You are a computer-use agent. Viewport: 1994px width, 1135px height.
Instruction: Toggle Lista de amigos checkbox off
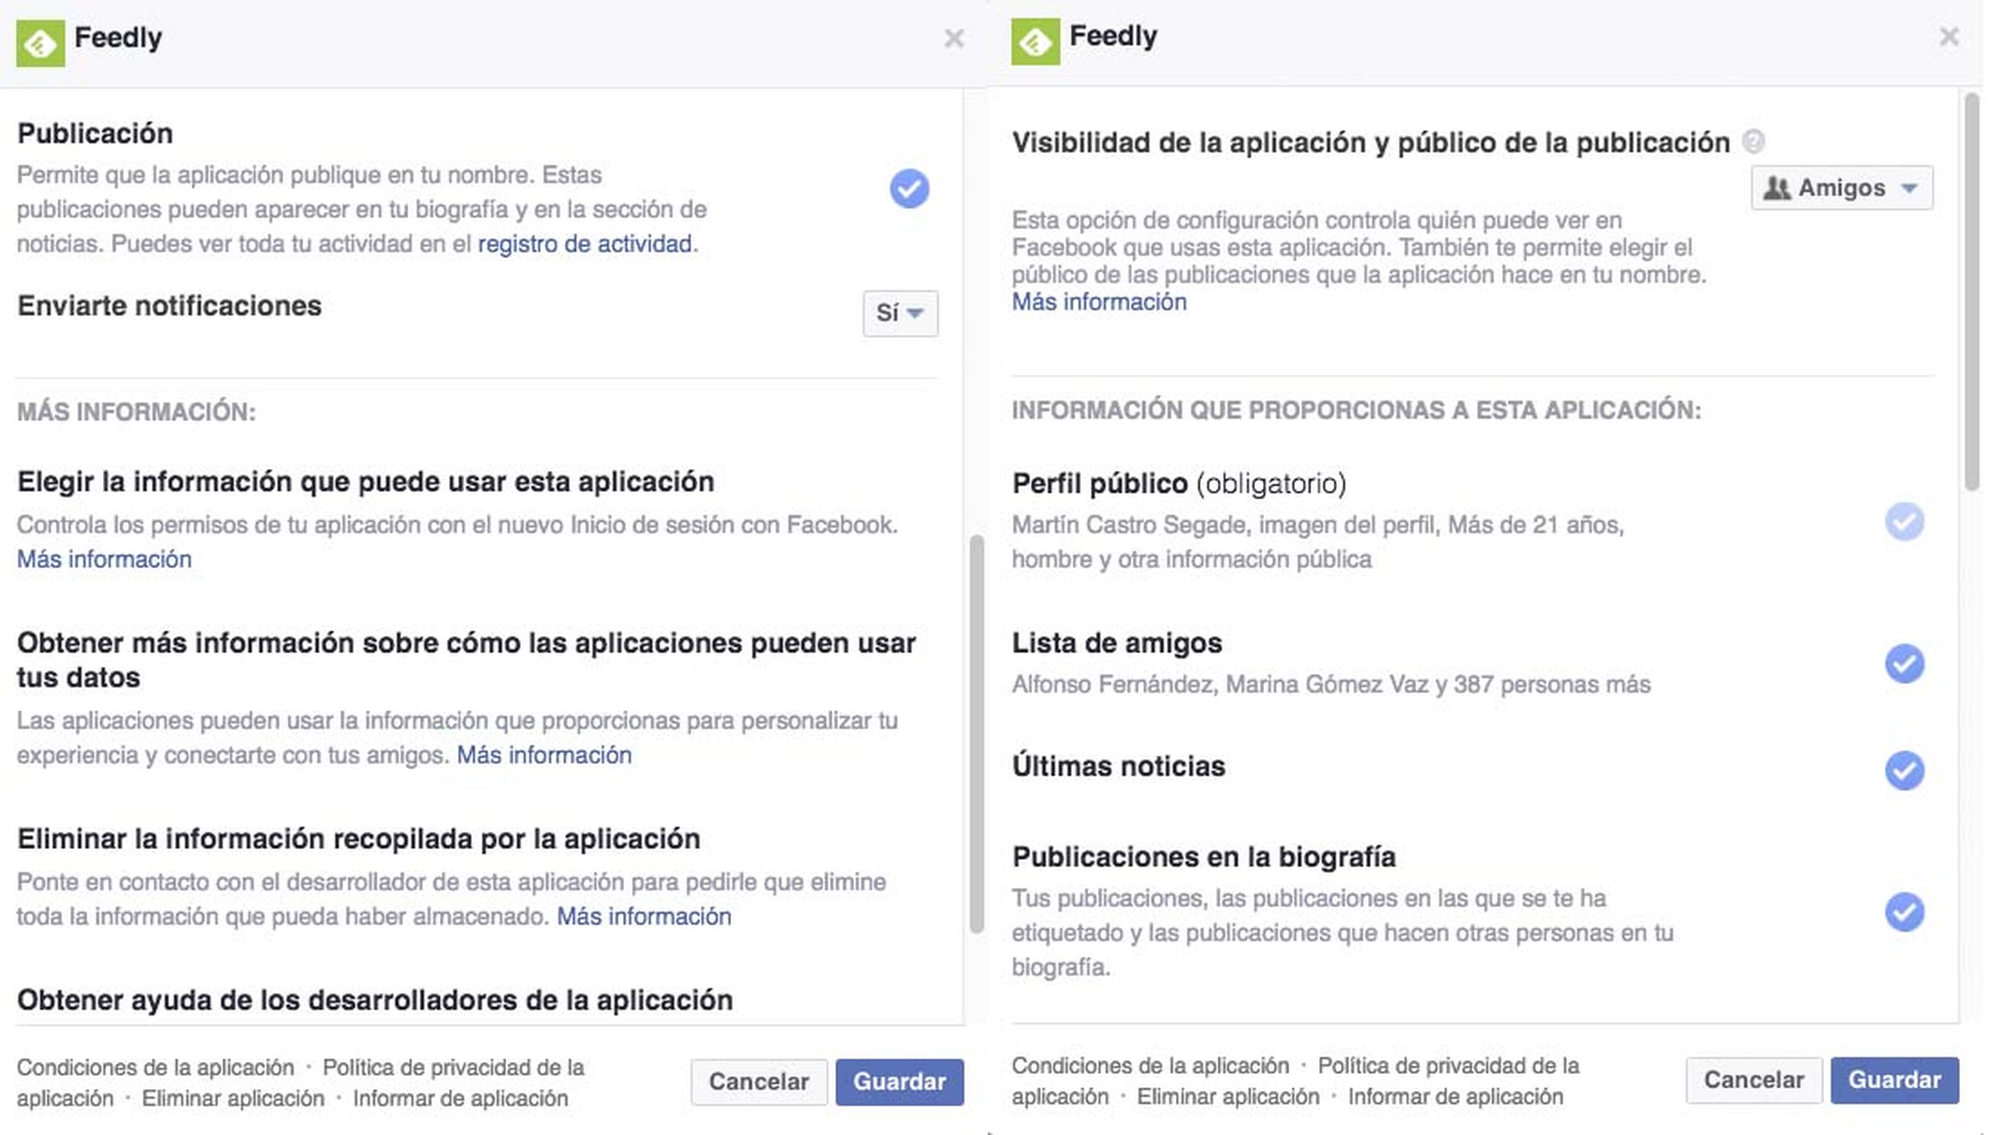(x=1905, y=663)
